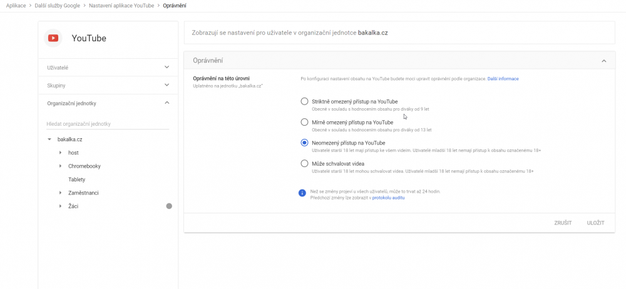Click the blue info icon about 24 hours
This screenshot has width=626, height=289.
[302, 193]
